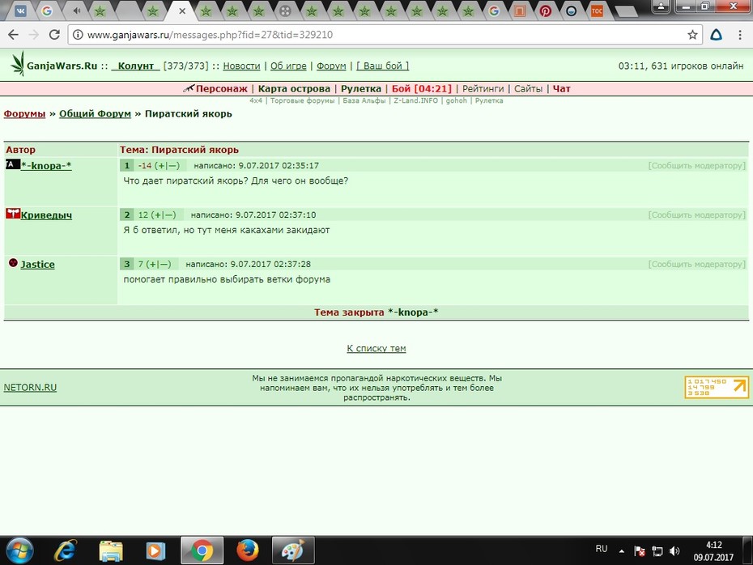Go to Общий Форум breadcrumb
The height and width of the screenshot is (565, 753).
coord(95,114)
